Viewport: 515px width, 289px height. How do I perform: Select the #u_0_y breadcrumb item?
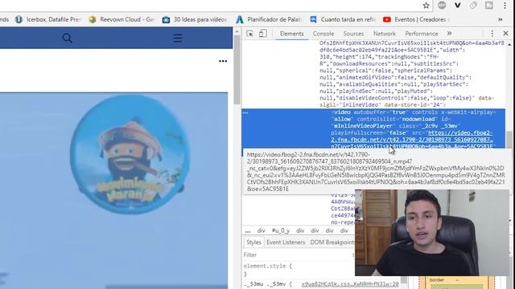[281, 230]
